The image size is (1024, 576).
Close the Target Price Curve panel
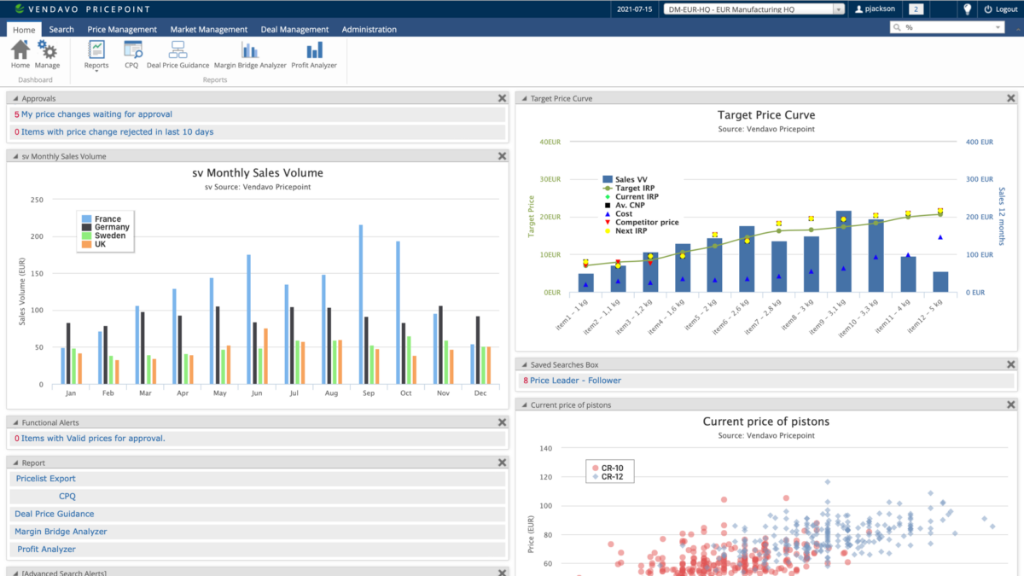pos(1010,98)
